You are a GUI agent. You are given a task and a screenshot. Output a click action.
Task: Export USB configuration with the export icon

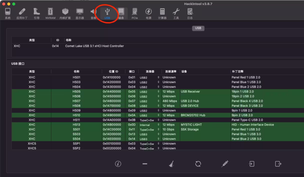tap(278, 164)
